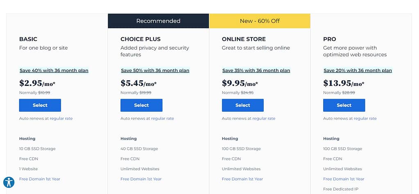The width and height of the screenshot is (419, 194).
Task: Open 'Save 35% with 36 month plan' link
Action: (256, 70)
